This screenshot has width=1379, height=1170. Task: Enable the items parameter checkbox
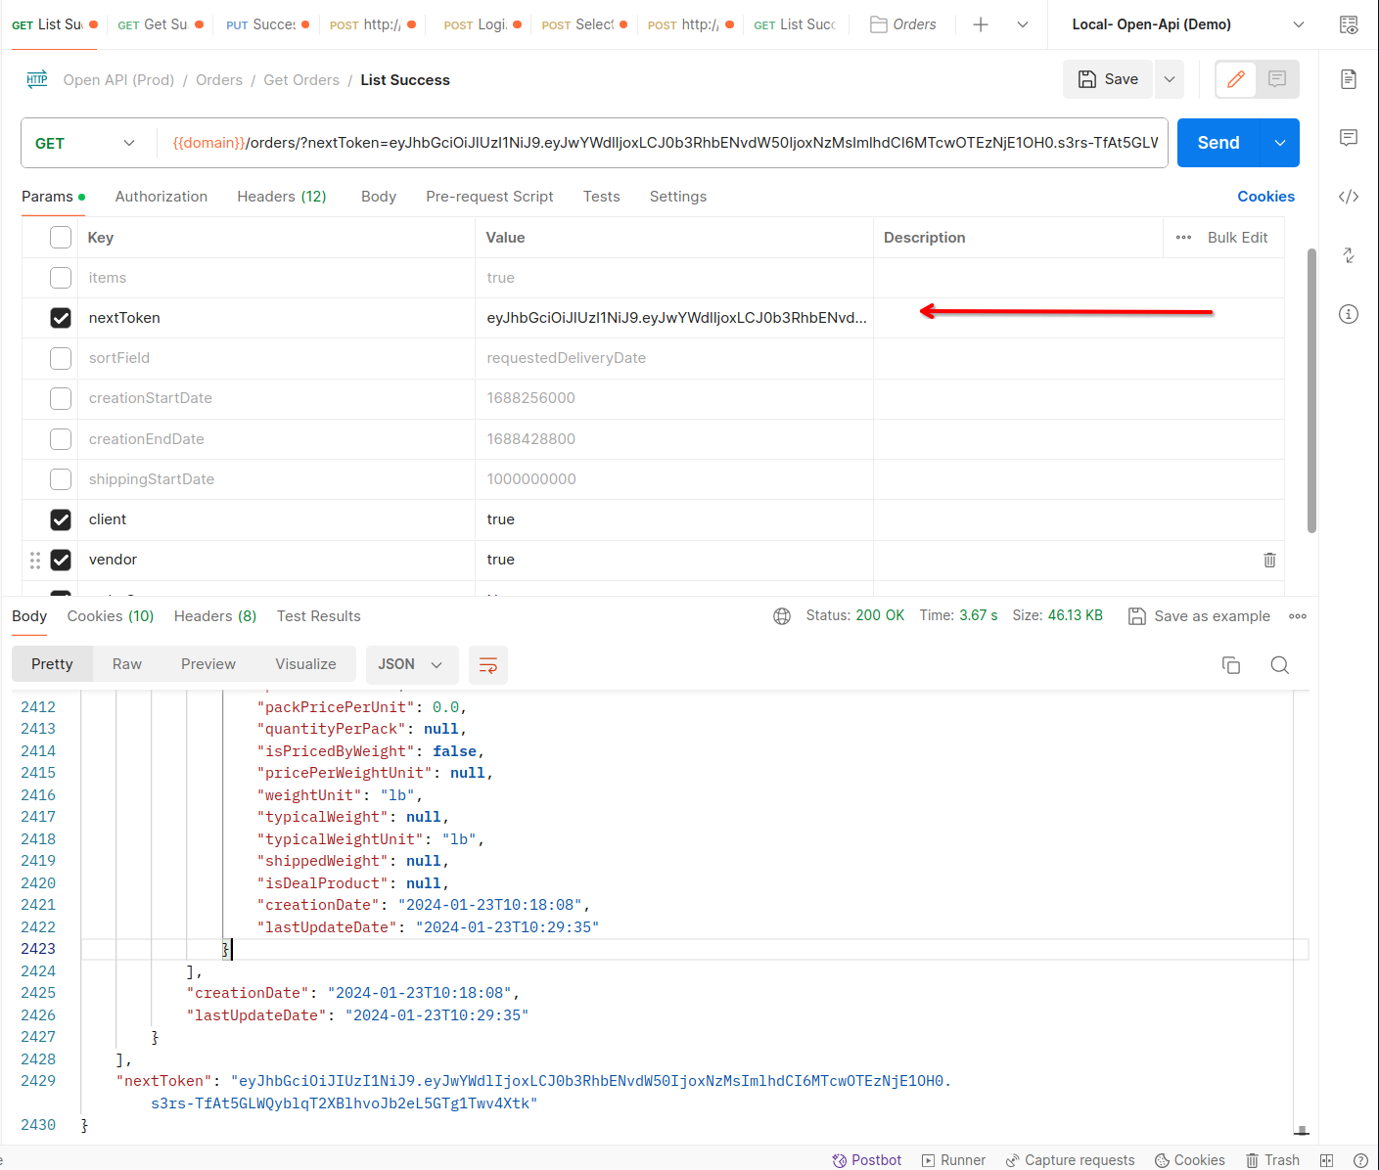(x=61, y=278)
